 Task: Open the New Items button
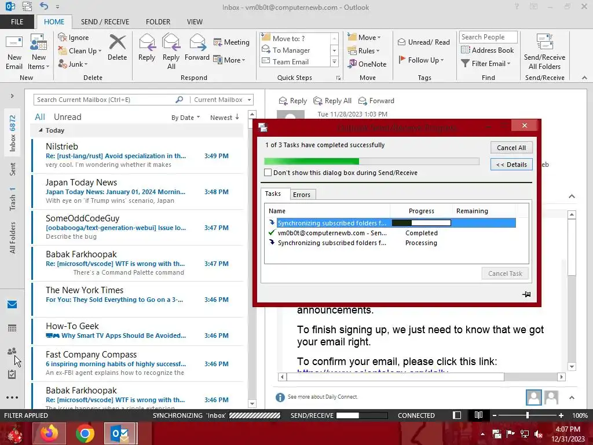[x=39, y=52]
